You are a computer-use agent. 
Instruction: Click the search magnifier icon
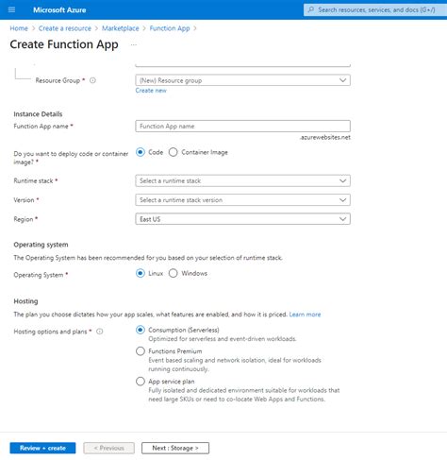pyautogui.click(x=311, y=9)
